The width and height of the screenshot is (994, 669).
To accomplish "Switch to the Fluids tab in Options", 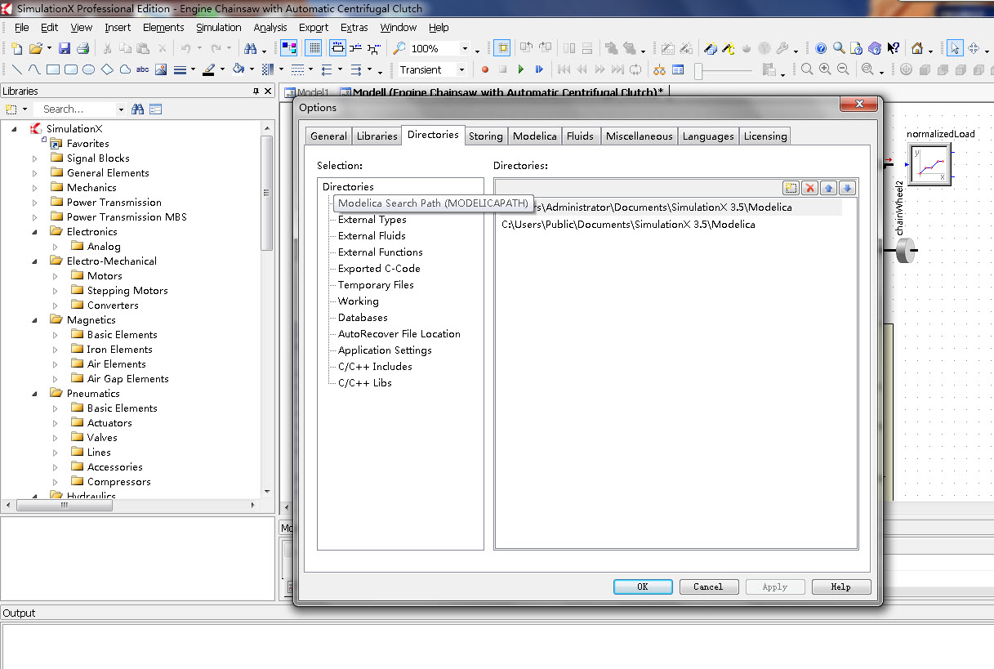I will point(580,136).
